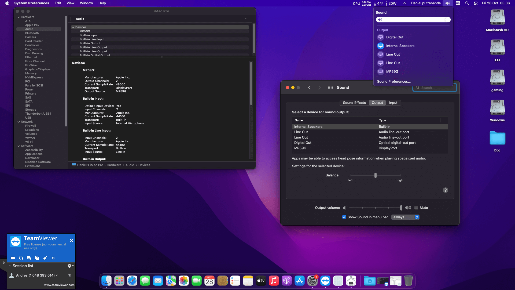Adjust the Balance slider

click(x=376, y=175)
